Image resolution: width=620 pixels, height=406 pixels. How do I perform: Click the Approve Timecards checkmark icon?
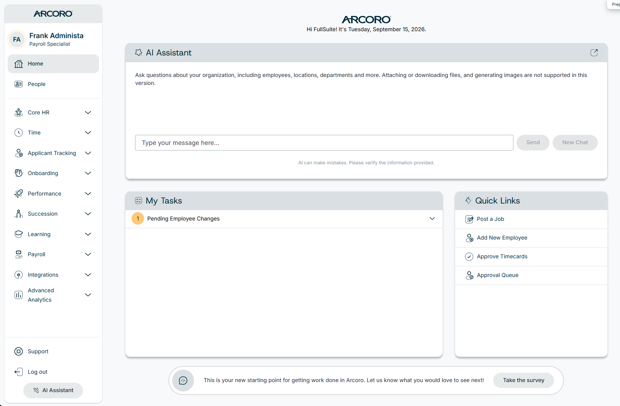tap(469, 257)
